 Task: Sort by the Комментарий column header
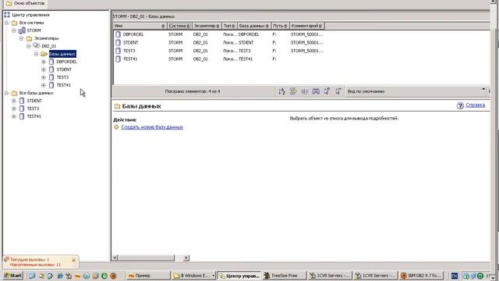point(306,26)
